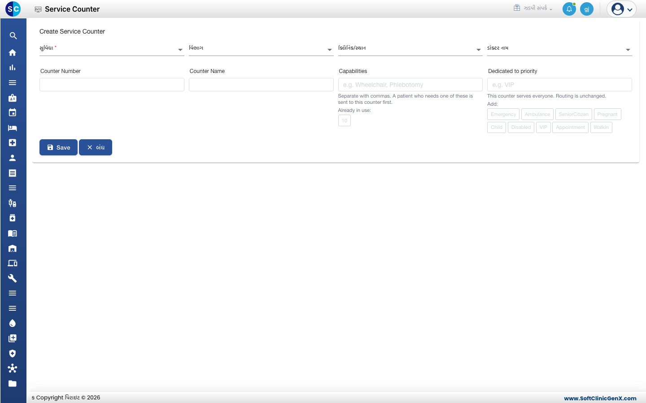Open the bar chart dashboard icon
This screenshot has width=646, height=403.
pyautogui.click(x=13, y=68)
